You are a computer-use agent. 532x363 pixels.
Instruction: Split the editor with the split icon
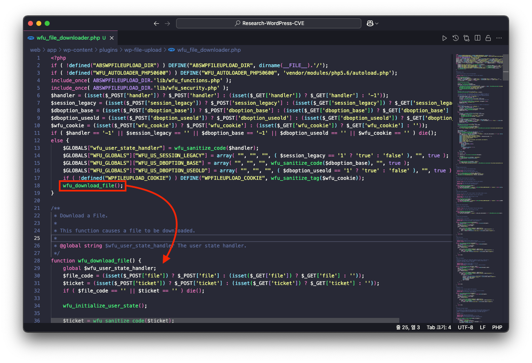477,38
